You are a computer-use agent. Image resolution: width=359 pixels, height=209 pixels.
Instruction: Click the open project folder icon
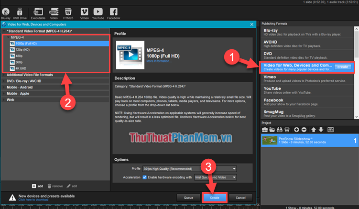[272, 130]
